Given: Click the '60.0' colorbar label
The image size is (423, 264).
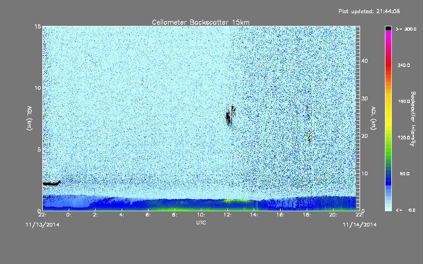Looking at the screenshot, I should [x=404, y=174].
